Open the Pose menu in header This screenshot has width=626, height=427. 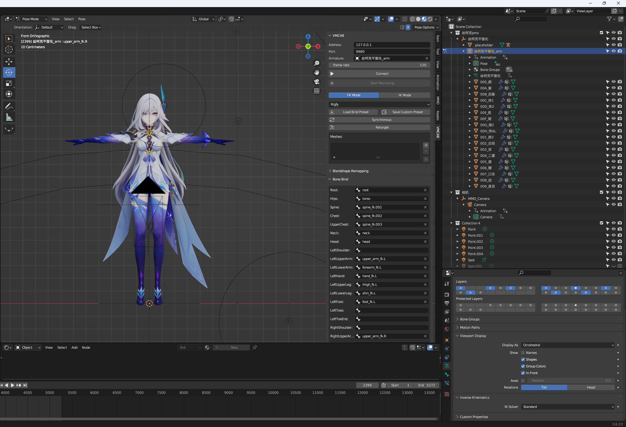(82, 19)
